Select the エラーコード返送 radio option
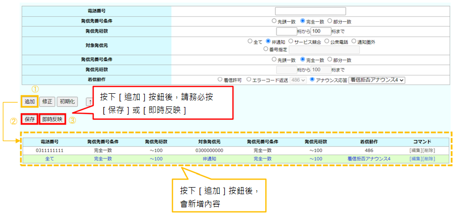 coord(248,80)
